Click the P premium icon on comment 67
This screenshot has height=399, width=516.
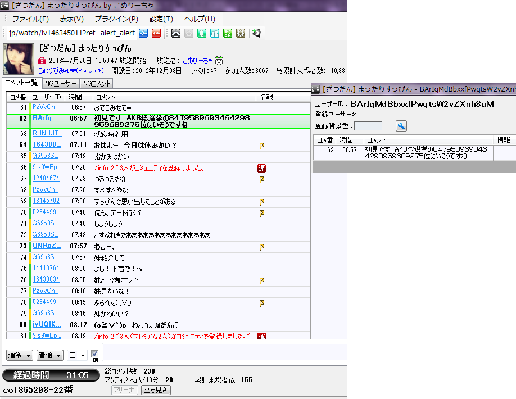tap(261, 180)
